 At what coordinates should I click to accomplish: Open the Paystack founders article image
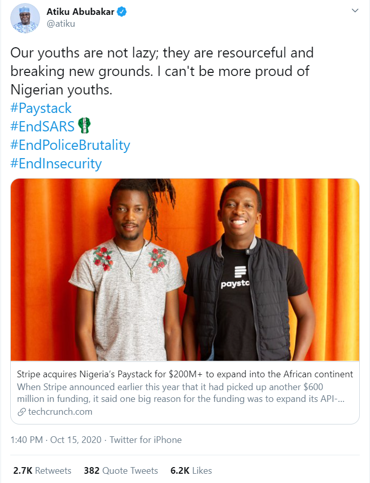tap(185, 270)
